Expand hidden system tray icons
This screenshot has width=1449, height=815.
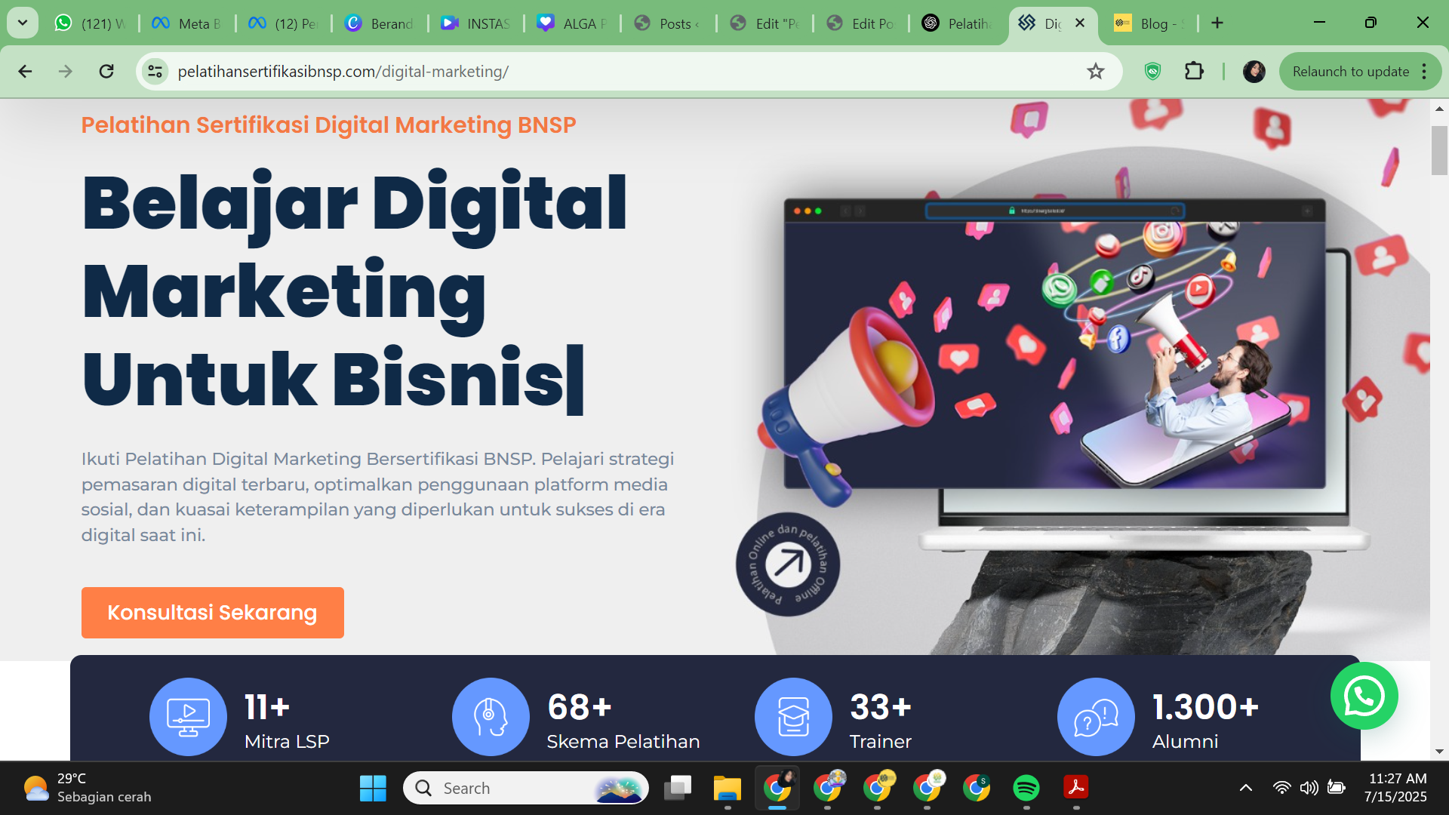pos(1245,788)
